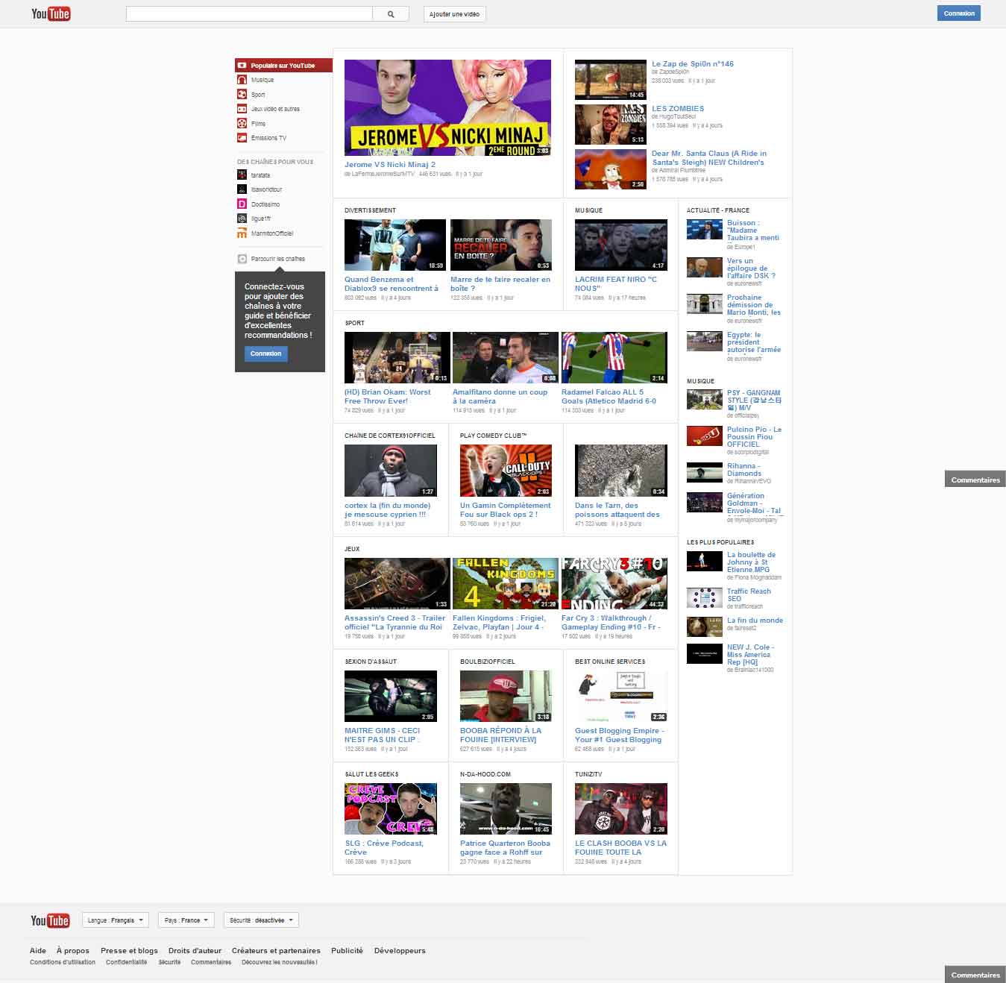Image resolution: width=1006 pixels, height=983 pixels.
Task: Click the Connexion button
Action: (959, 13)
